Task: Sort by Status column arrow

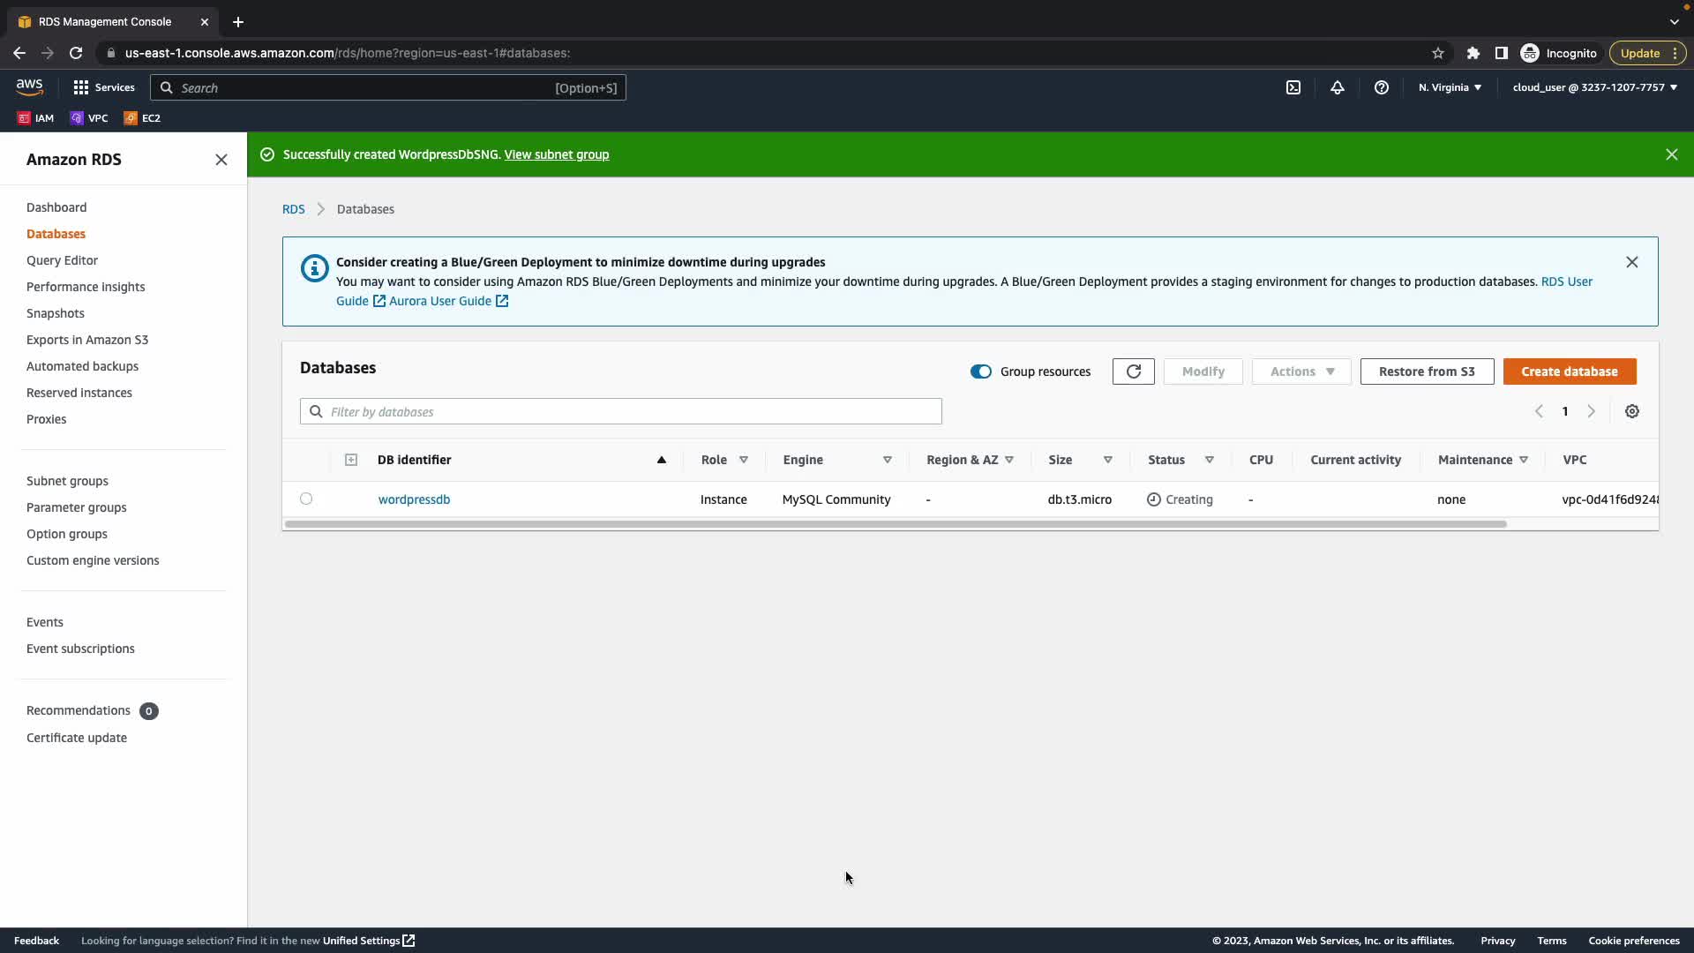Action: click(1210, 460)
